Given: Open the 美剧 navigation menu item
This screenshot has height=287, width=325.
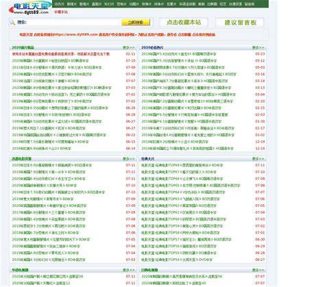Looking at the screenshot, I should pos(201,4).
